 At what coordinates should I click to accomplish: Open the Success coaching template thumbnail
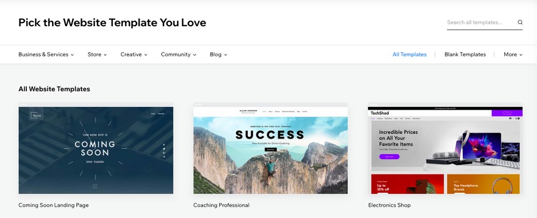pos(271,148)
